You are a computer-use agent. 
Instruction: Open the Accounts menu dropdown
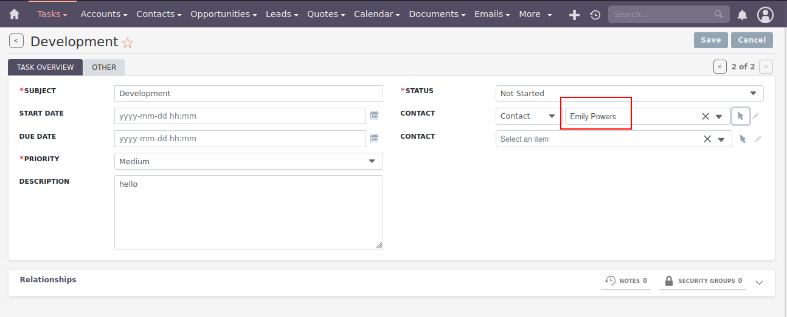(x=104, y=14)
